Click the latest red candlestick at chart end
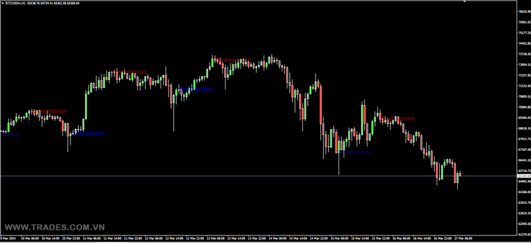This screenshot has height=243, width=531. 460,174
